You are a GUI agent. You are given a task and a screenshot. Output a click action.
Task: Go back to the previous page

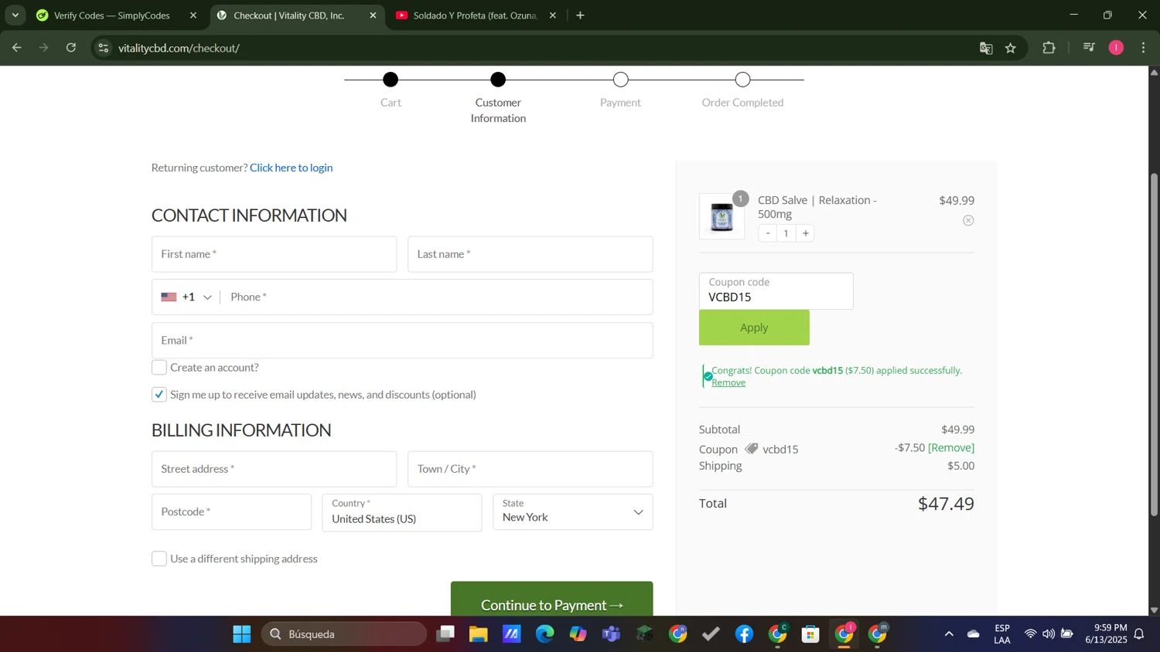coord(17,48)
